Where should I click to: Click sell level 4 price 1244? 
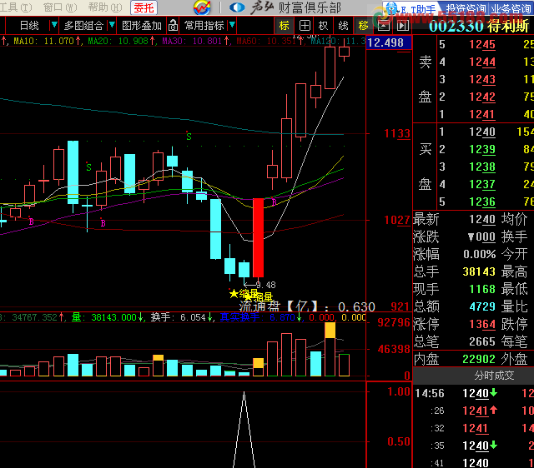[x=482, y=62]
